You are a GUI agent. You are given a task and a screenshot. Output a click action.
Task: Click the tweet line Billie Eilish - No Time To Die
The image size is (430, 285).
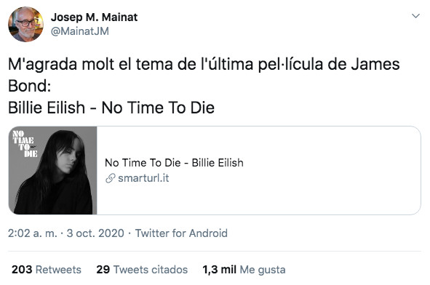(111, 108)
